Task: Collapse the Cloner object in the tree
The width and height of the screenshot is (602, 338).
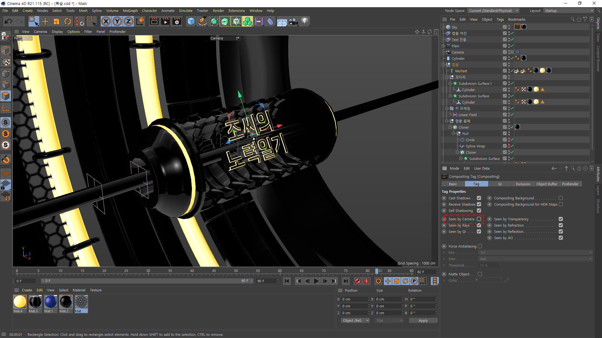Action: point(450,127)
